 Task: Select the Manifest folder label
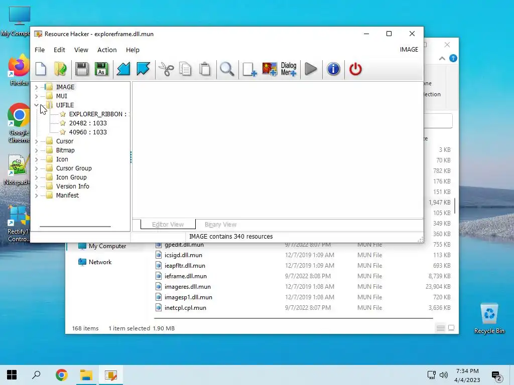[67, 196]
